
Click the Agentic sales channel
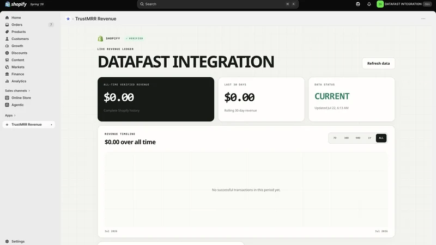click(x=17, y=105)
